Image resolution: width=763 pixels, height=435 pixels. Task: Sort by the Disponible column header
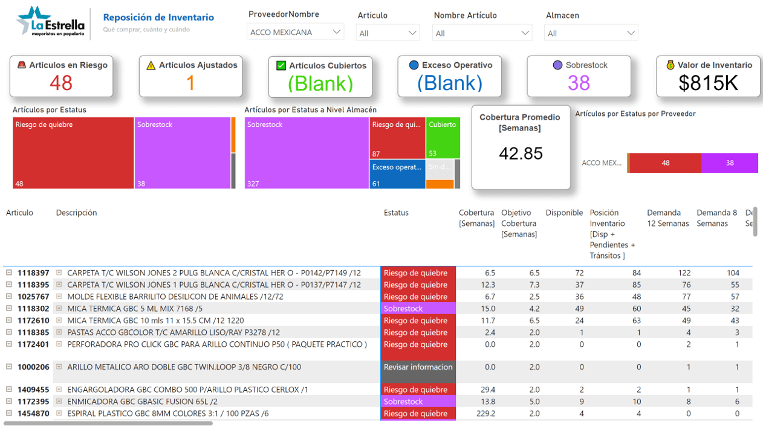564,213
